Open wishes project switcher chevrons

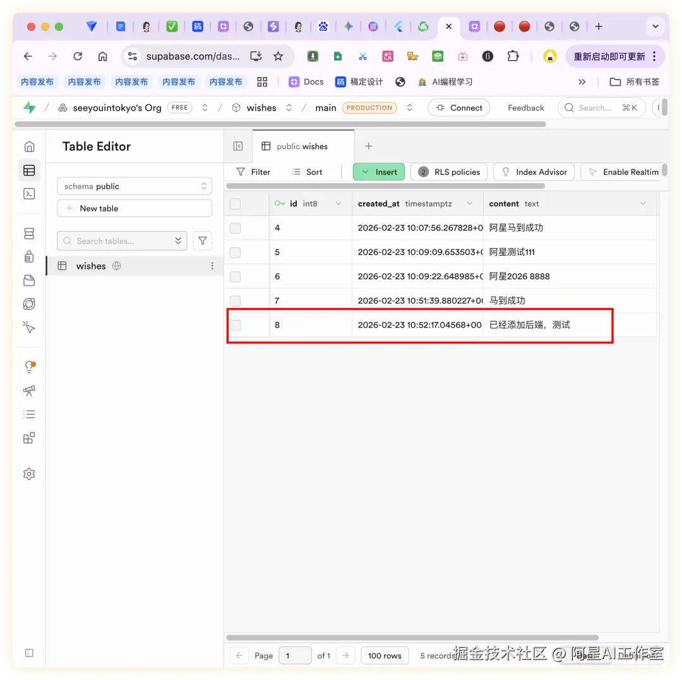289,108
